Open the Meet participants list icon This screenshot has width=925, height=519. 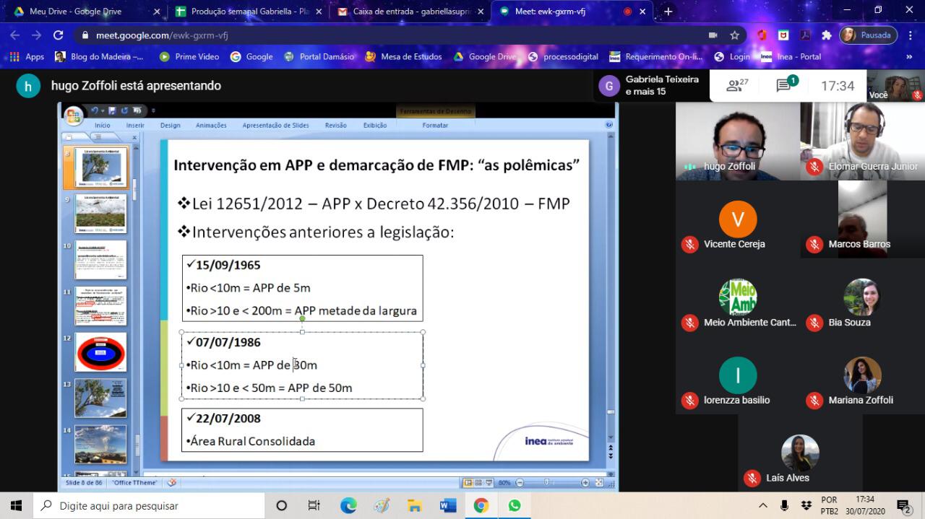pos(736,86)
